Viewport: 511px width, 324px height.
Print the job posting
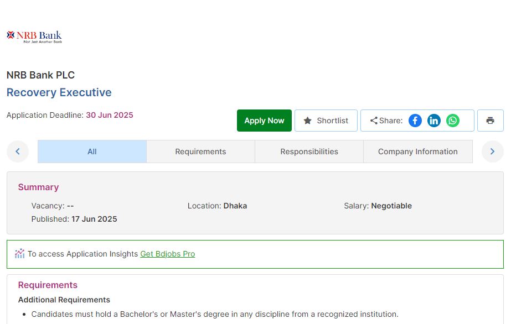(490, 121)
